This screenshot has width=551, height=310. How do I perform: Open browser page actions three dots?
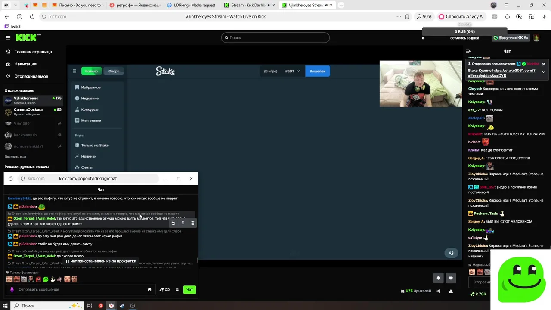tap(399, 16)
